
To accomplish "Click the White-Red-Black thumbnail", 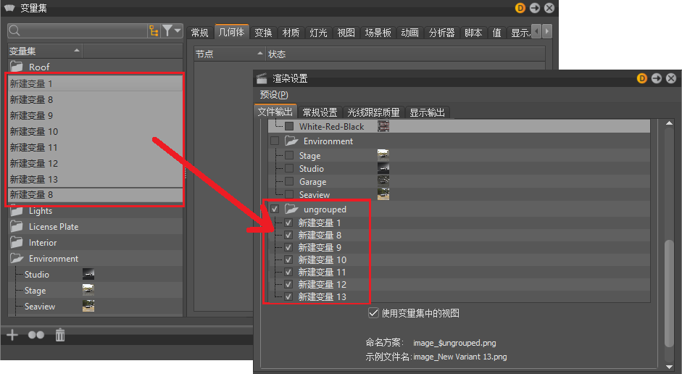I will [383, 127].
